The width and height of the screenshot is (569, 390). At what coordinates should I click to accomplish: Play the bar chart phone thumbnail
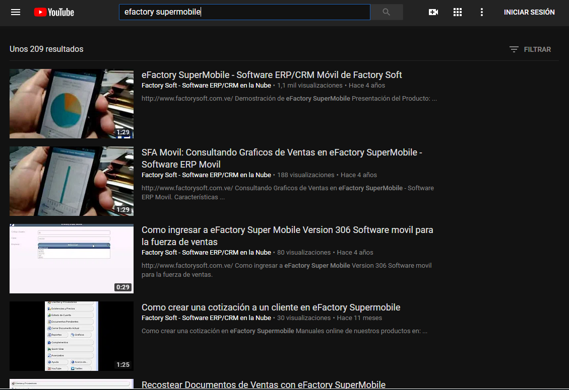(72, 181)
